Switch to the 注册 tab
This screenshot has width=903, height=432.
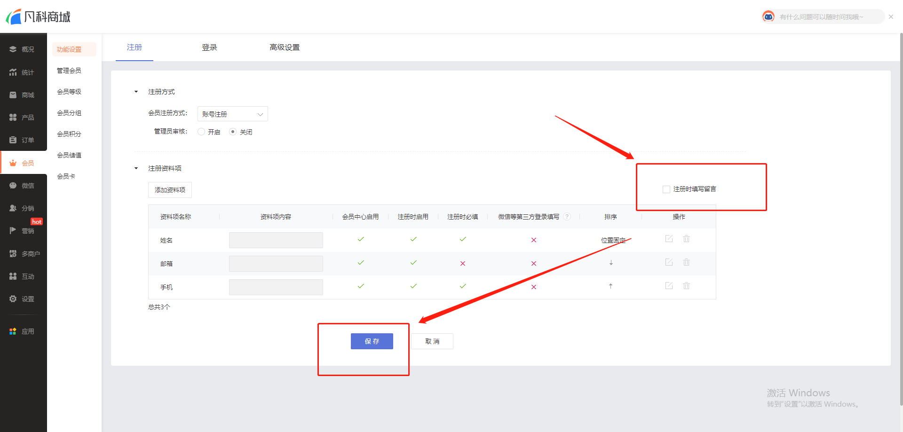[x=135, y=47]
